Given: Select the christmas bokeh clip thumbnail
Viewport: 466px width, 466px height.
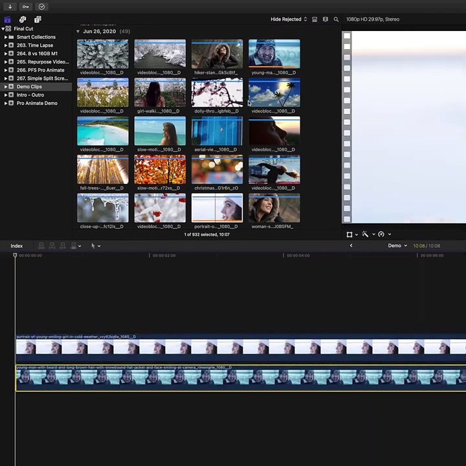Looking at the screenshot, I should pyautogui.click(x=217, y=170).
